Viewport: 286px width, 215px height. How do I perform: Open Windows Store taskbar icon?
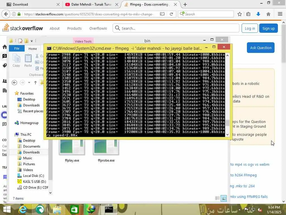point(74,209)
